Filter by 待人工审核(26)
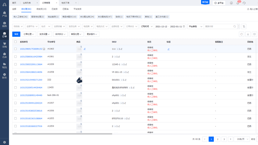258x145 pixels. (x=21, y=17)
